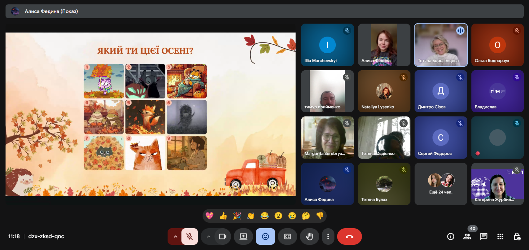Expand video settings arrow beside camera
This screenshot has height=250, width=529.
[208, 236]
